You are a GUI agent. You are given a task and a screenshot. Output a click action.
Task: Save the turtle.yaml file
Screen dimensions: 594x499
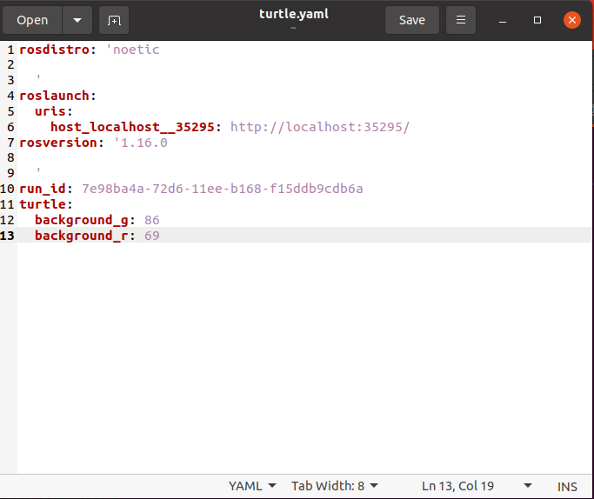pos(411,20)
